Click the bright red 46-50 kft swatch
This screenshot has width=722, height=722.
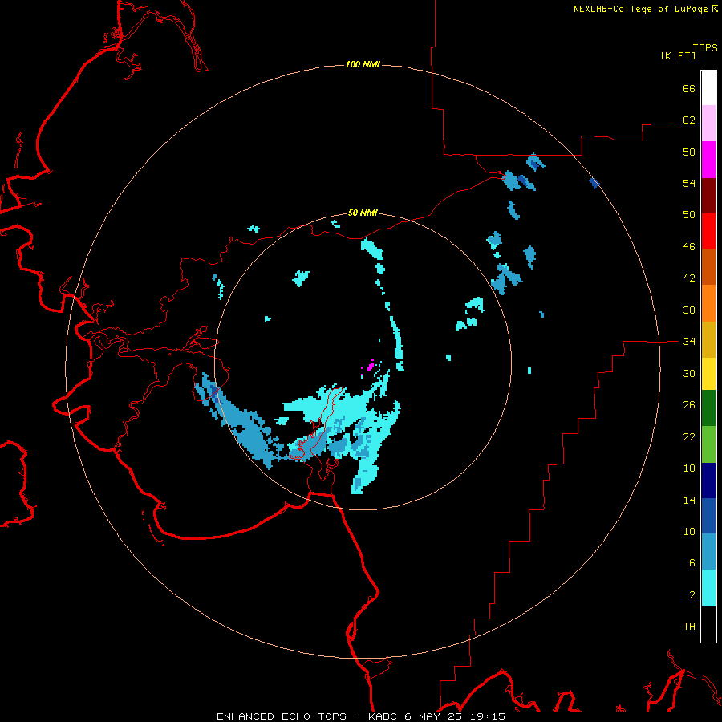tap(708, 231)
